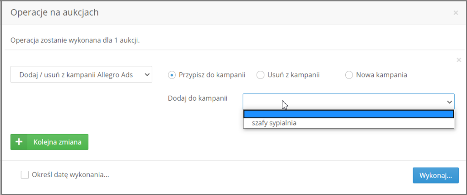Click the chevron of the campaign select
Image resolution: width=467 pixels, height=195 pixels.
coord(450,102)
